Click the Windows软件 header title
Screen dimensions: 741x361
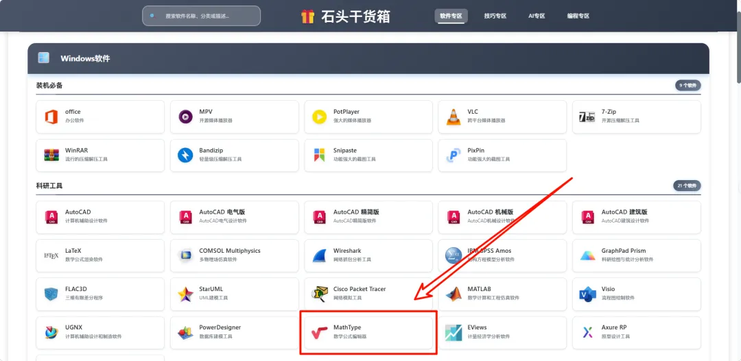(85, 58)
